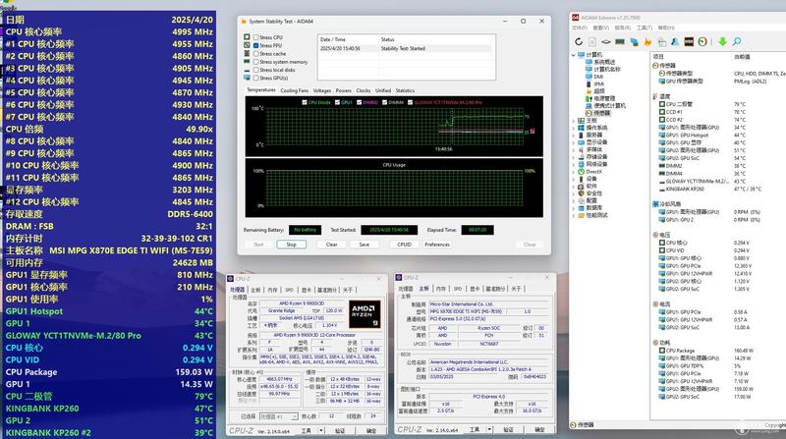Viewport: 786px width, 439px height.
Task: Enable the Stress cache checkbox
Action: [256, 54]
